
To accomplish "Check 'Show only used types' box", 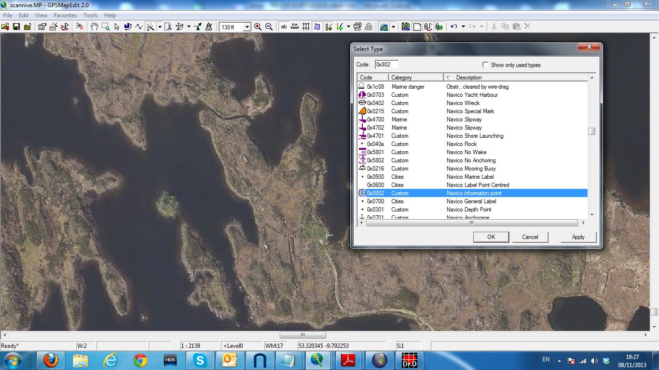I will 485,65.
